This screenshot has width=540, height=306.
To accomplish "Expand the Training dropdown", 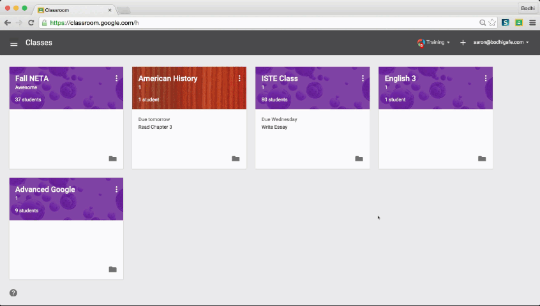I will 434,43.
